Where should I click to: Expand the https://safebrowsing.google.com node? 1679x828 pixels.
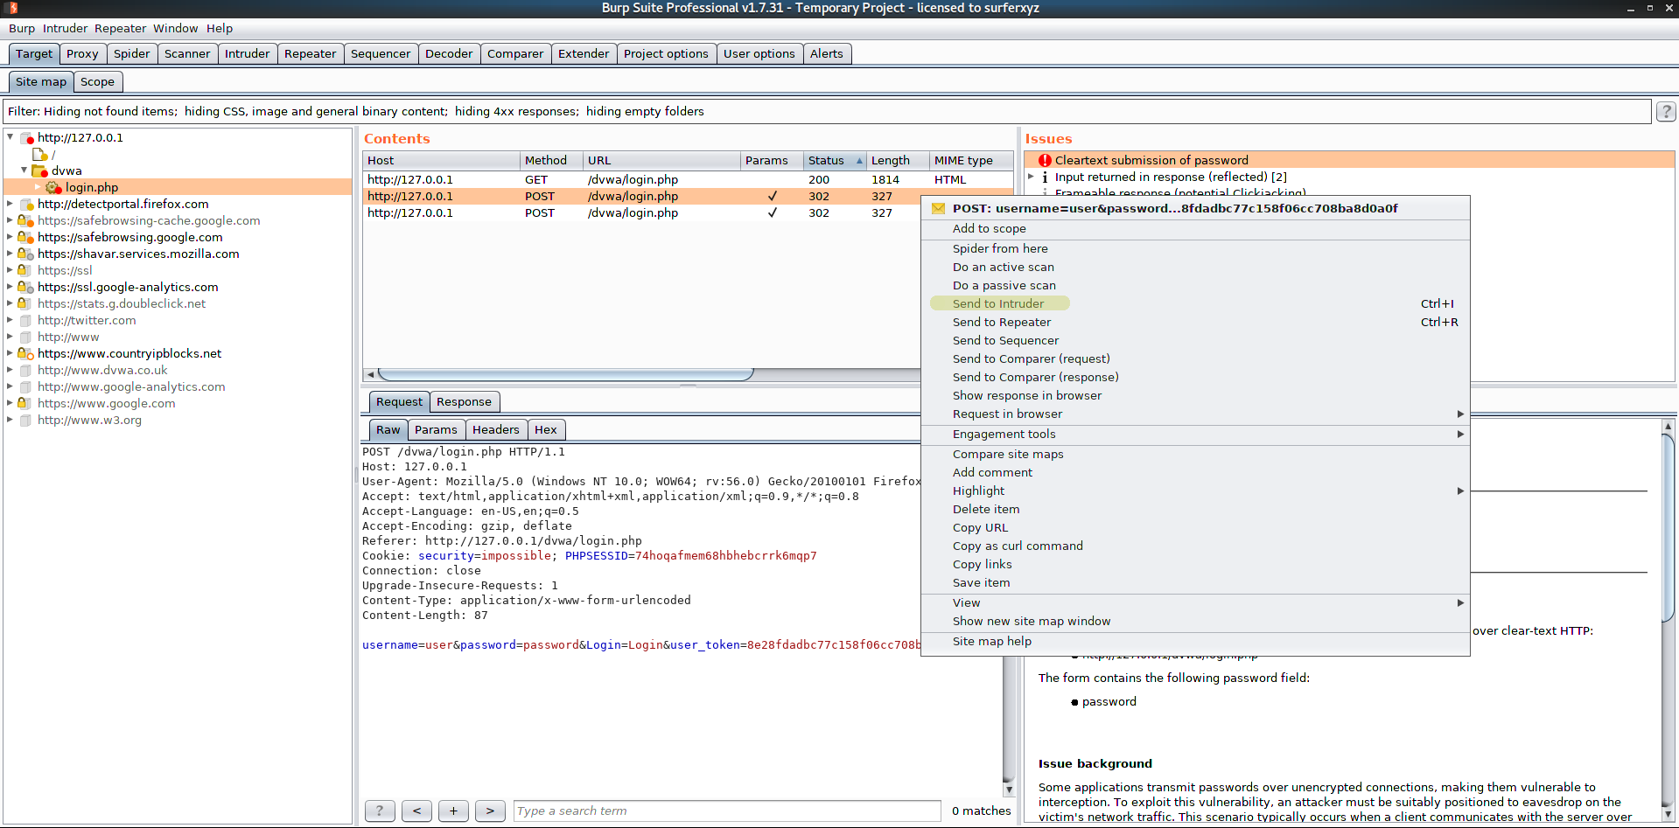pos(10,236)
